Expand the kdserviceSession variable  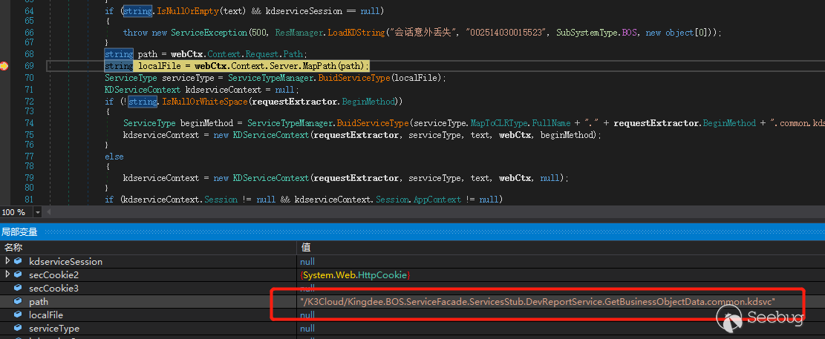point(7,260)
